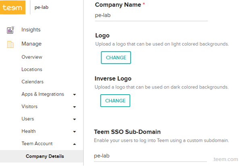Collapse the Teem Account section arrow
Viewport: 251px width, 166px height.
[x=75, y=144]
